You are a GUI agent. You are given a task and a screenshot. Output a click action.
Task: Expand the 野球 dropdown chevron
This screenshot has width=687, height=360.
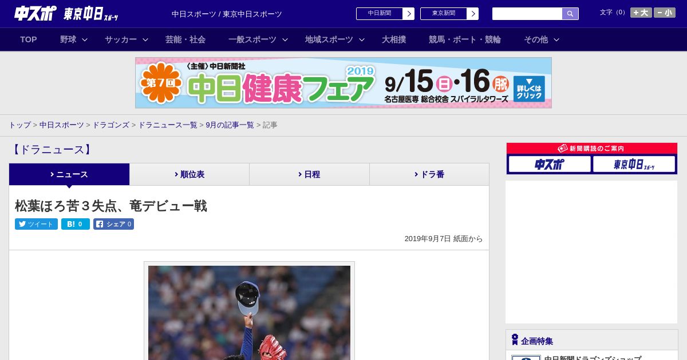click(x=85, y=39)
